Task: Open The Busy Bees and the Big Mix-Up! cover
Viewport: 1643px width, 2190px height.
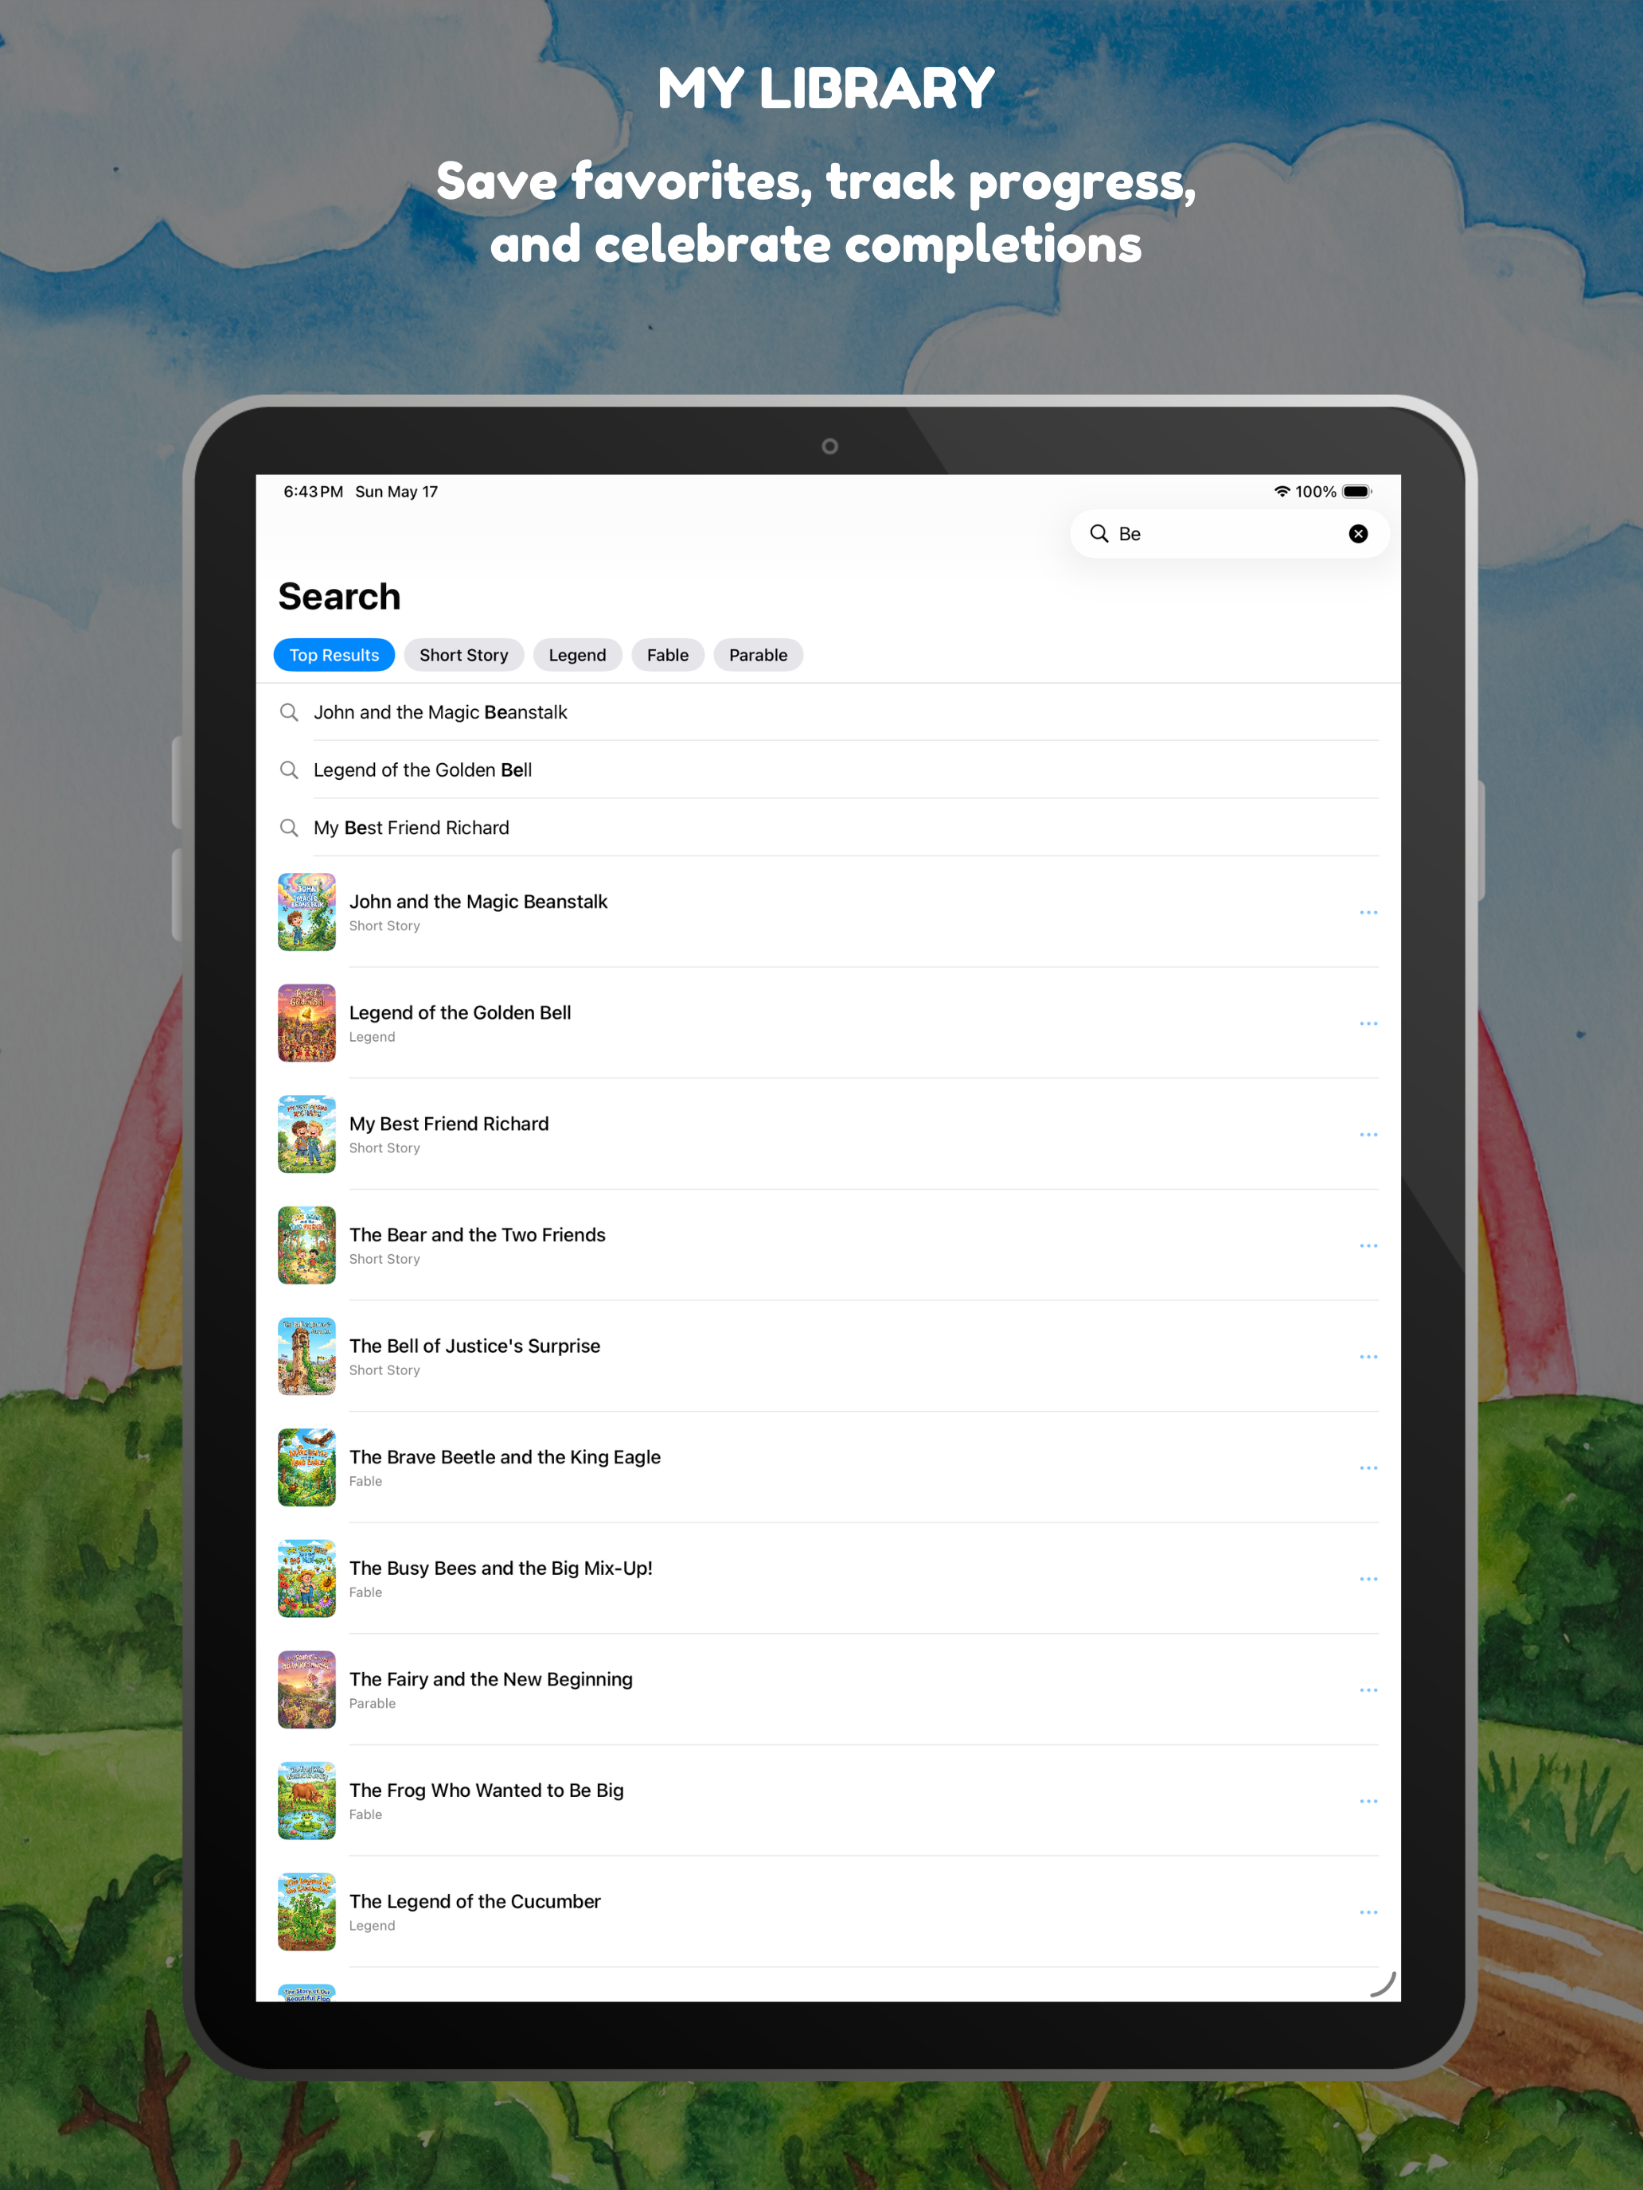Action: [306, 1578]
